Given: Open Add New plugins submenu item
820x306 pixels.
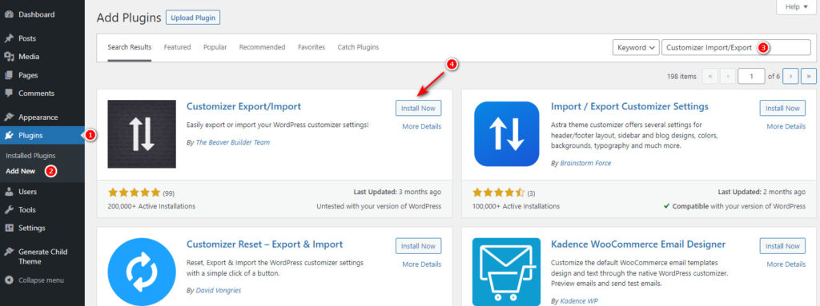Looking at the screenshot, I should tap(20, 171).
